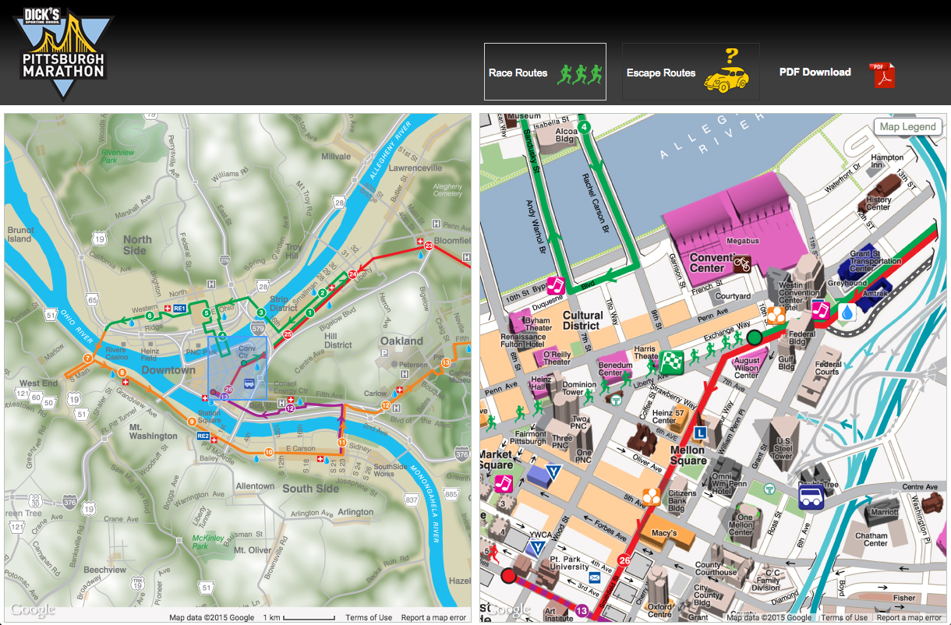951x625 pixels.
Task: Click music icon near Westin Convention Center
Action: pyautogui.click(x=820, y=309)
